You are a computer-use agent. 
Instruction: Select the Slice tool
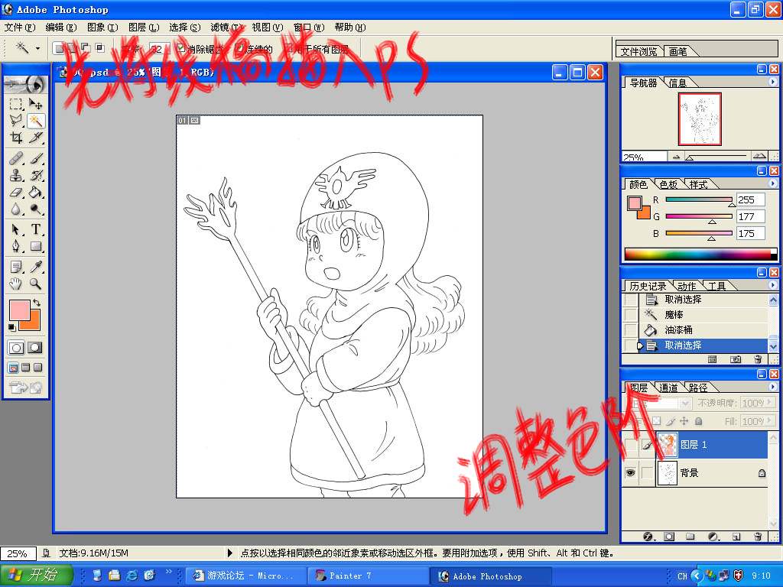tap(35, 138)
